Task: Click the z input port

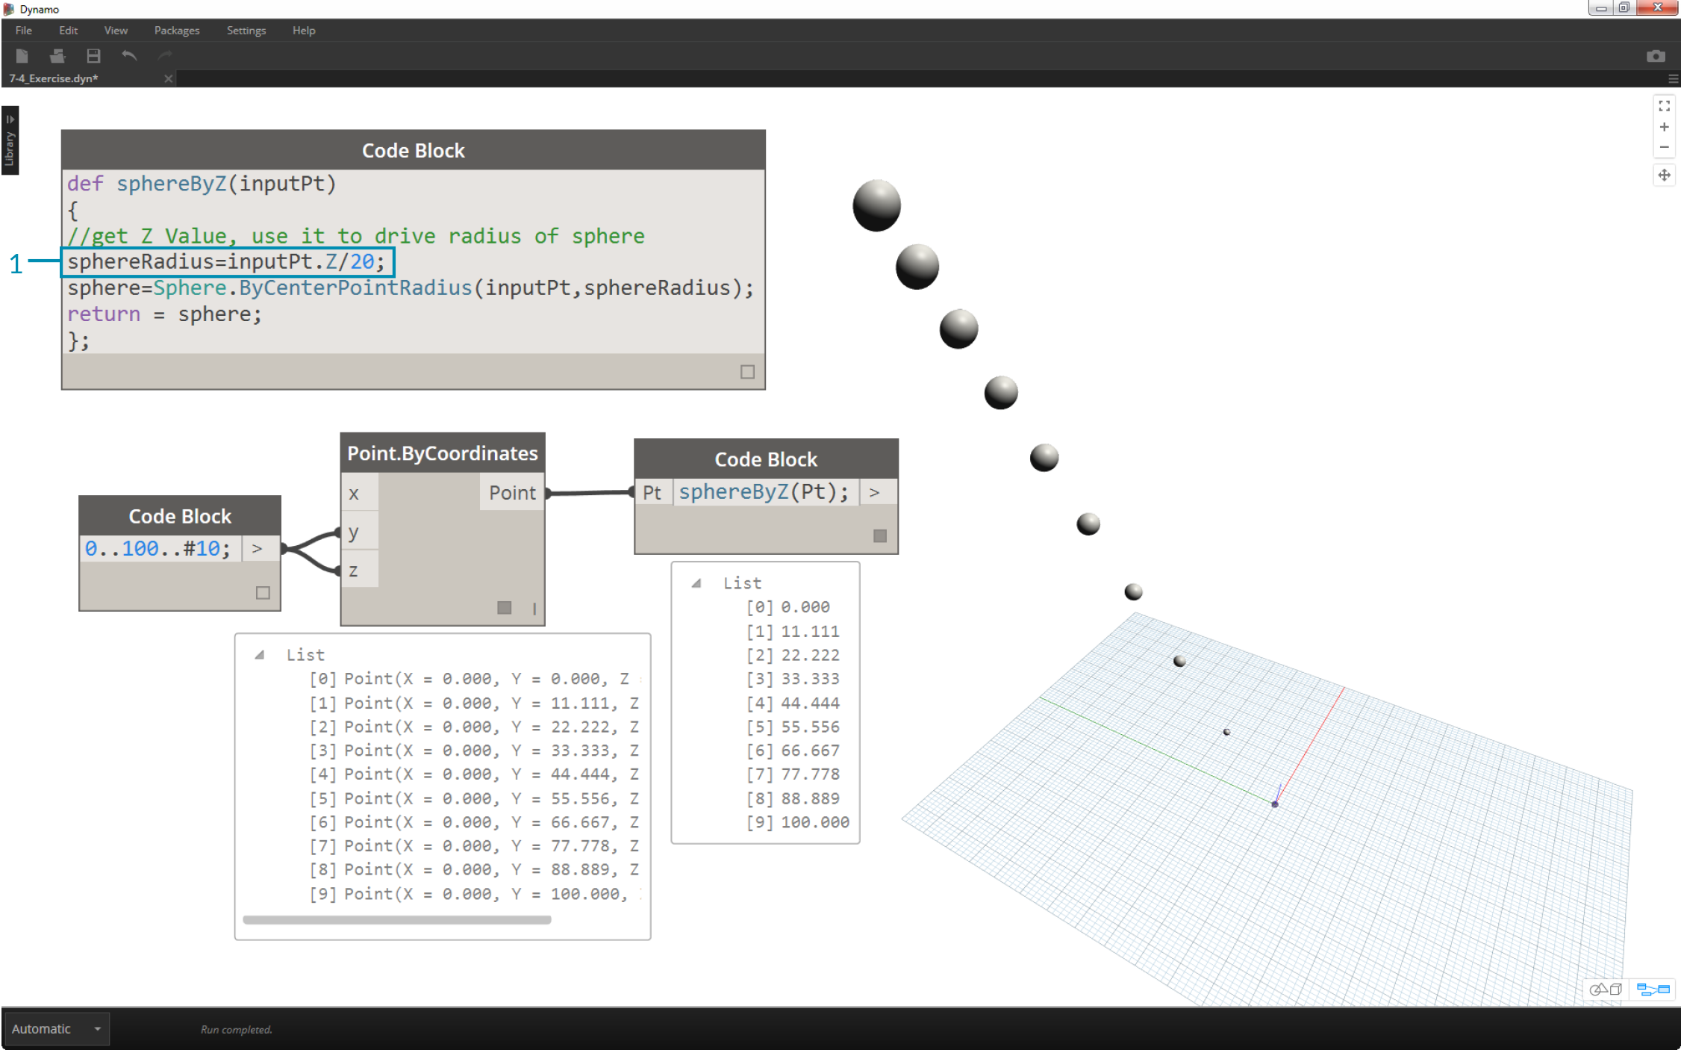Action: 360,571
